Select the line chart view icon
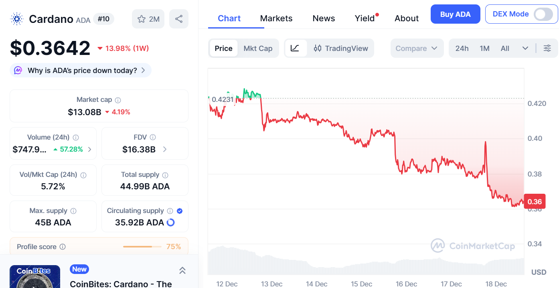The image size is (559, 288). tap(295, 48)
